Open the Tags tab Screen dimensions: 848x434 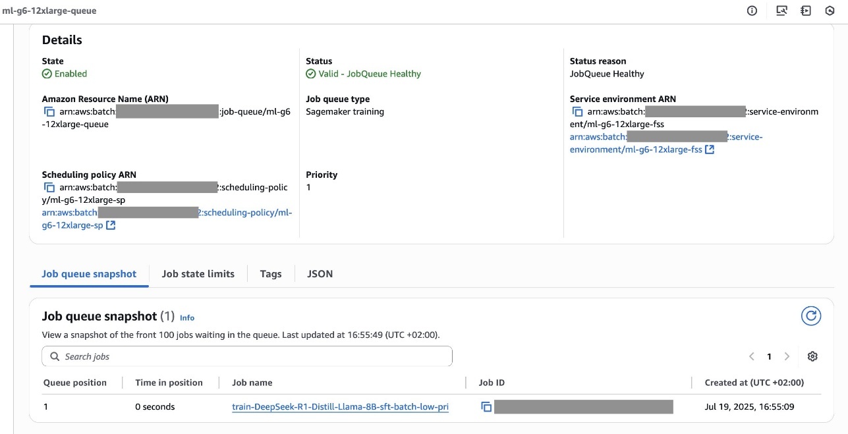(270, 274)
